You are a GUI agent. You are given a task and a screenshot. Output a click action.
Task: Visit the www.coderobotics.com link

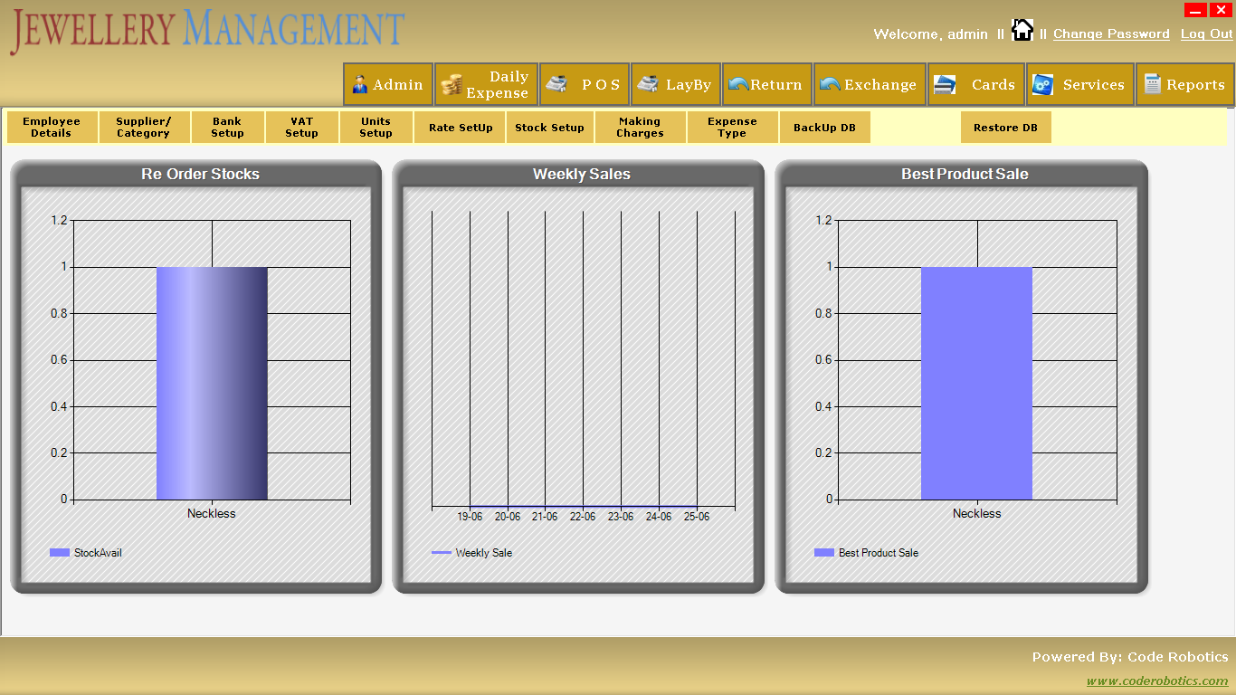1157,681
